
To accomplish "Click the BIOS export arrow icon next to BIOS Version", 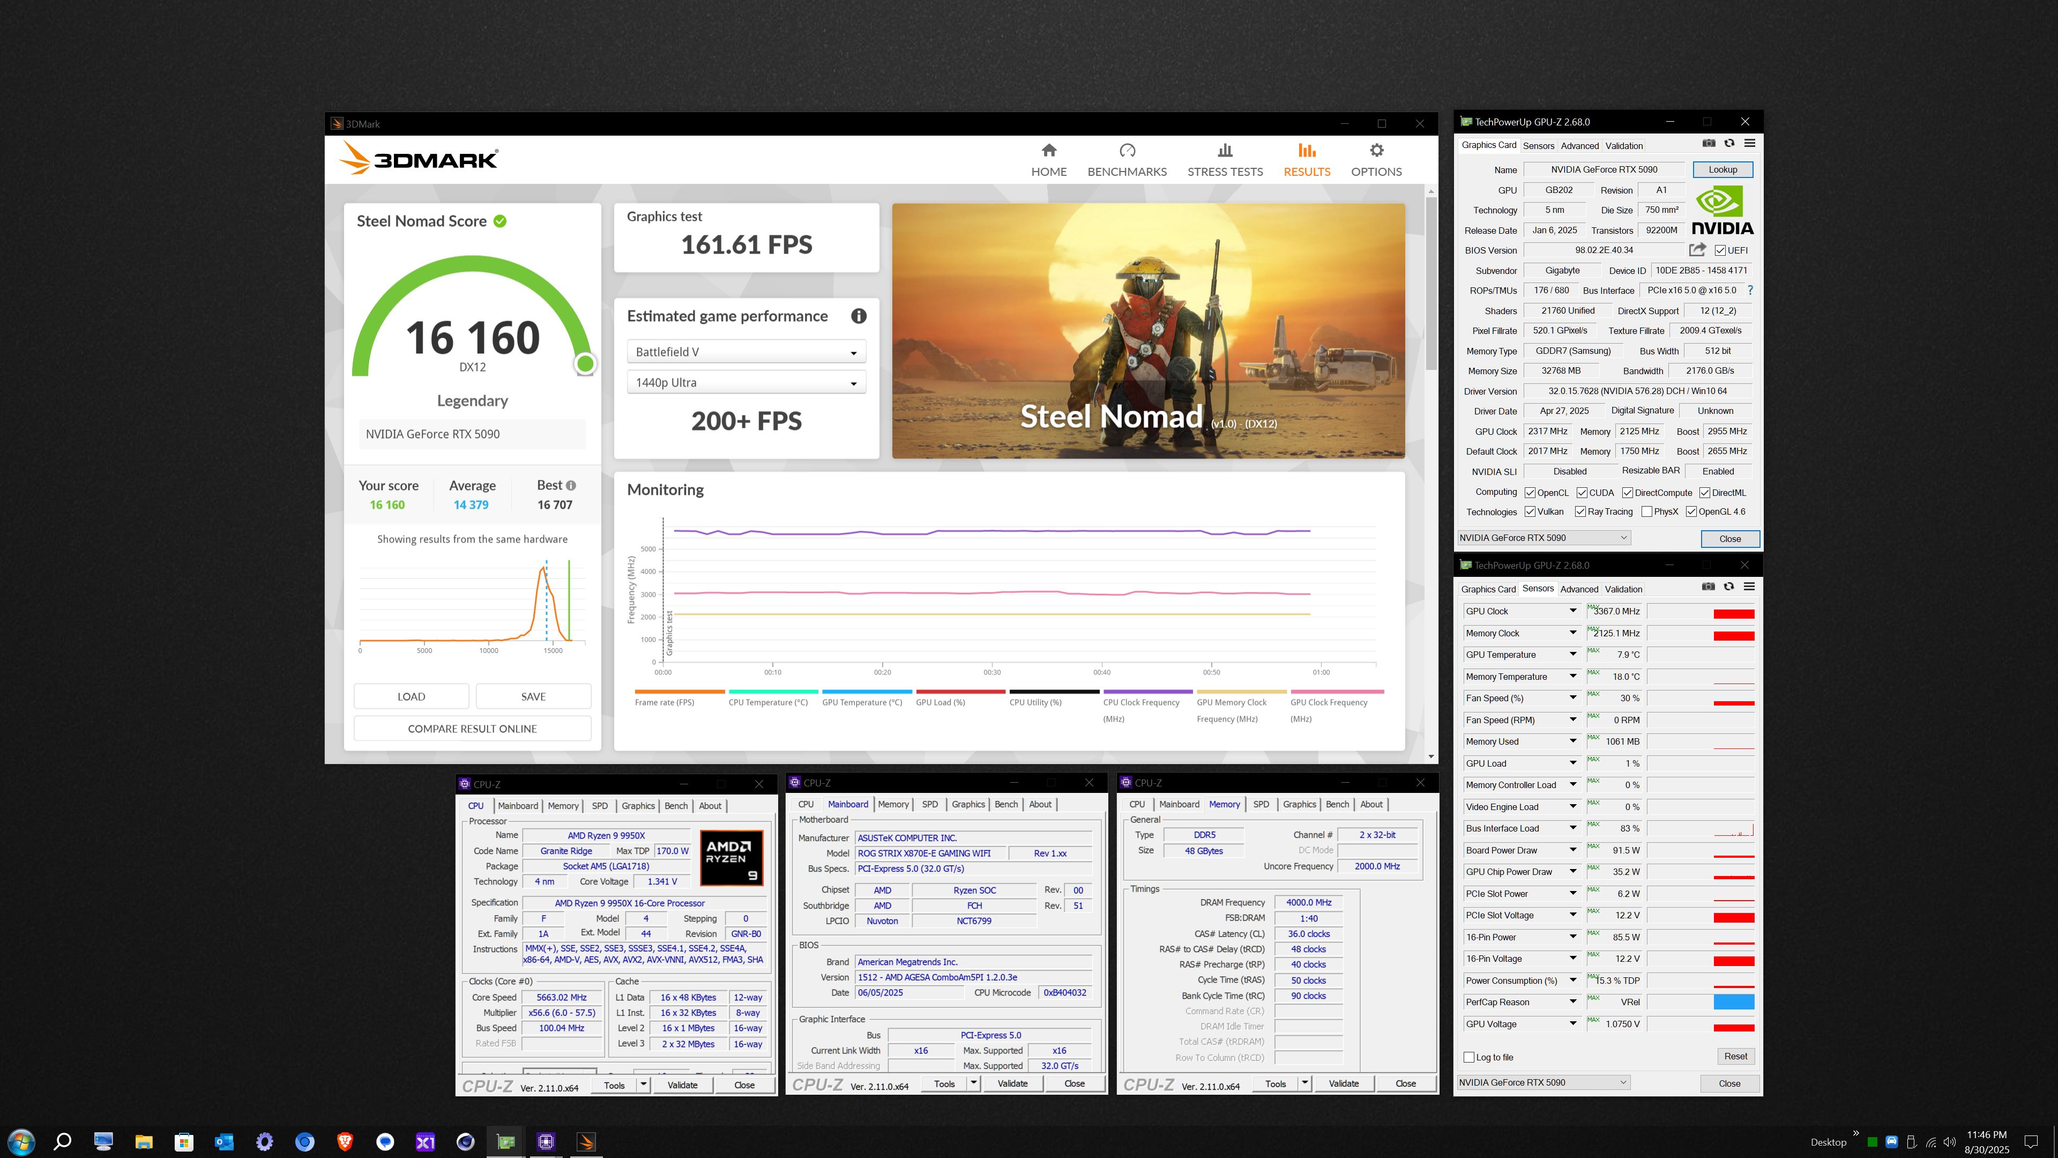I will tap(1698, 249).
